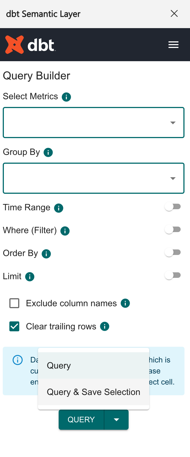Select Query & Save Selection from menu
The image size is (190, 457).
[93, 392]
